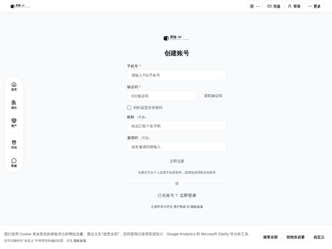Click 拒绝非必要 in cookie banner
This screenshot has width=332, height=249.
(295, 237)
